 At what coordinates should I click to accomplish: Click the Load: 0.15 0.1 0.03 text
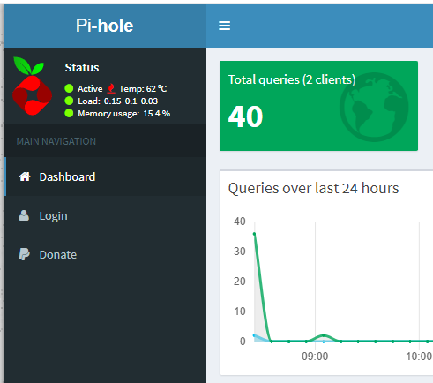point(118,101)
